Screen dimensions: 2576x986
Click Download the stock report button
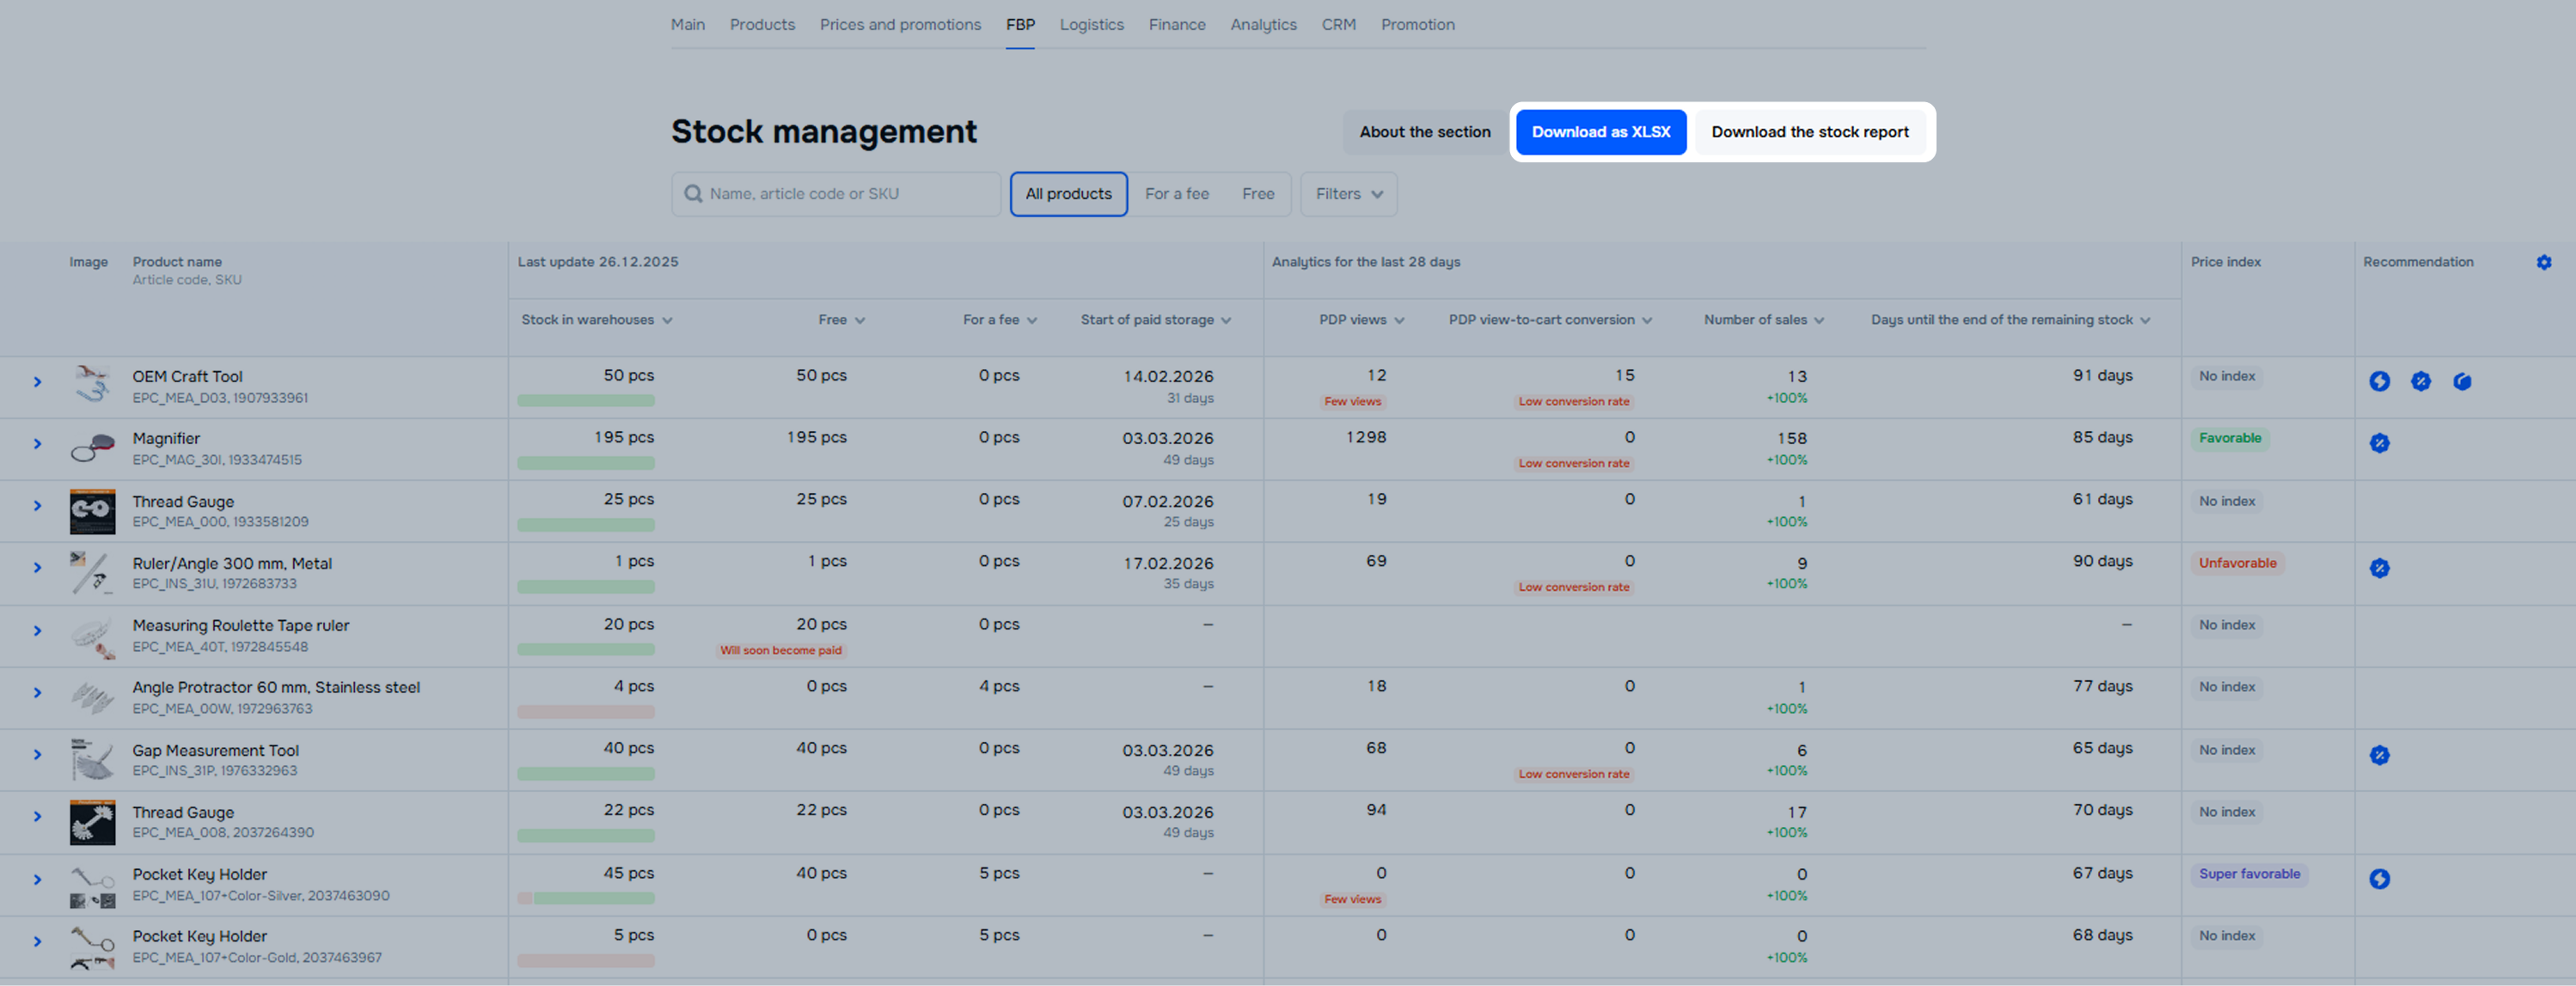1809,132
